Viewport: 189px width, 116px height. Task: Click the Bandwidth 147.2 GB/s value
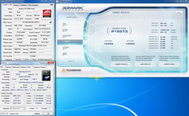tap(45, 43)
